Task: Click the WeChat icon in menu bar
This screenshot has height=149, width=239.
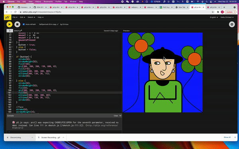Action: coord(127,2)
